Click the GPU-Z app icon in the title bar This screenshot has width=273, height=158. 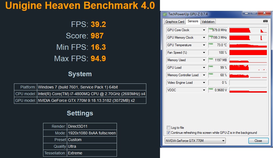coord(165,14)
